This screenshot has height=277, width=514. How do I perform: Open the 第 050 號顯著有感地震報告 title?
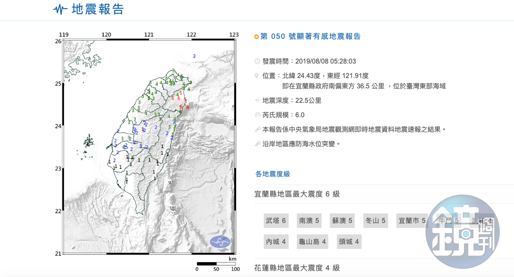pyautogui.click(x=310, y=37)
